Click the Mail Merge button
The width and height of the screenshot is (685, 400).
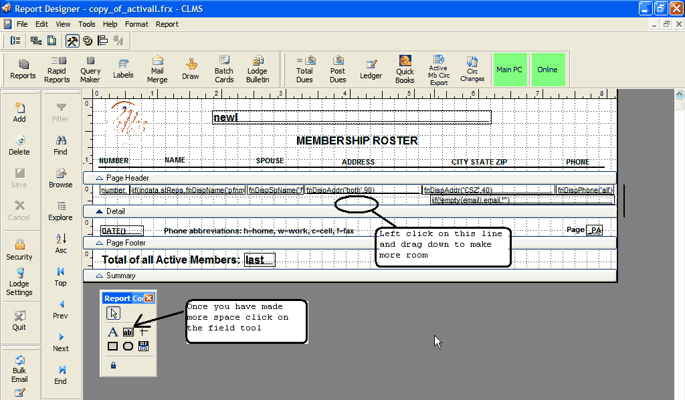(x=157, y=70)
